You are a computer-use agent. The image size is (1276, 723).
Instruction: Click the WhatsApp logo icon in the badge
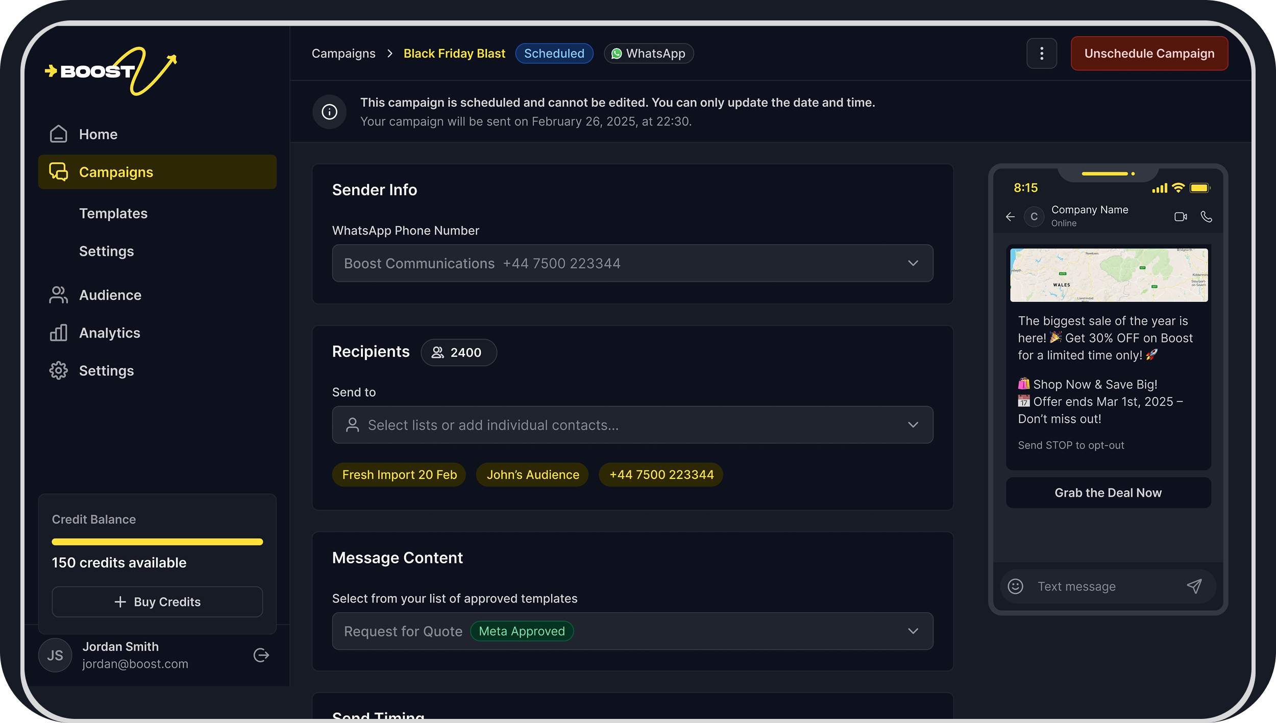(617, 54)
